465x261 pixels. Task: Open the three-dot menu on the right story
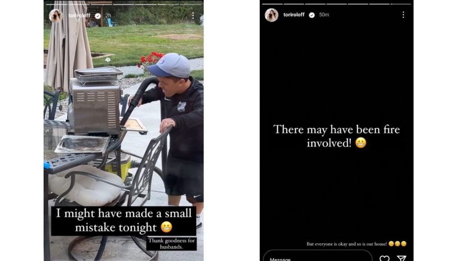click(x=403, y=15)
